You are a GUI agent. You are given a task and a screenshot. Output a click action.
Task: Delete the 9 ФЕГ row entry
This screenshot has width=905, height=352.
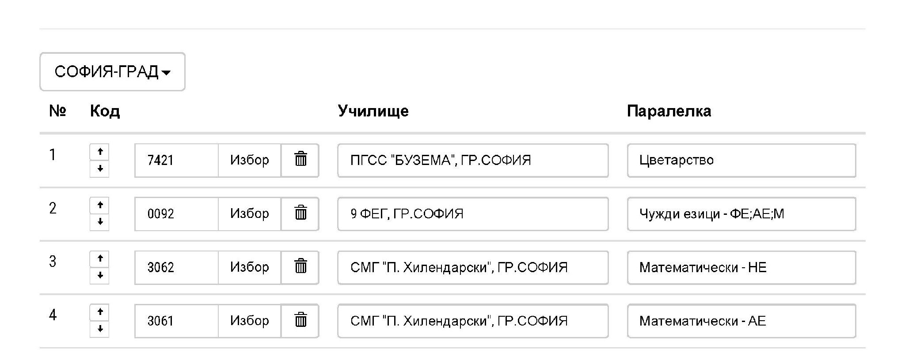click(x=300, y=213)
